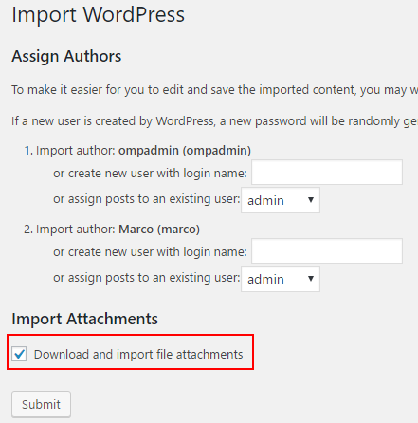Focus the new login name field for ompadmin
The image size is (418, 423).
pyautogui.click(x=327, y=173)
